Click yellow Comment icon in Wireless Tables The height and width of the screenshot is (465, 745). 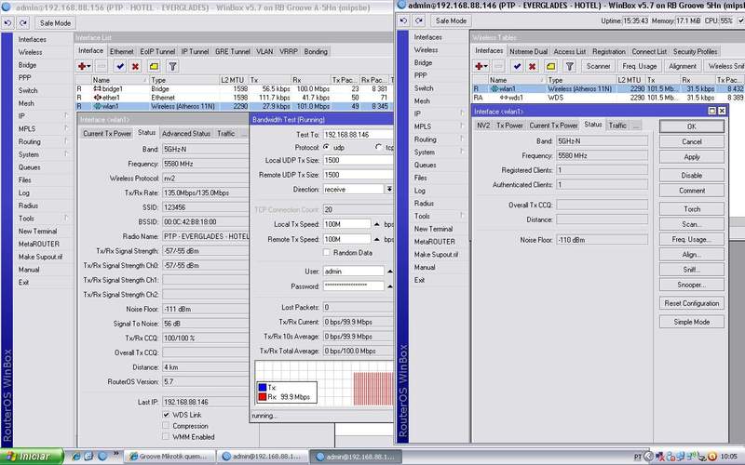click(x=550, y=66)
